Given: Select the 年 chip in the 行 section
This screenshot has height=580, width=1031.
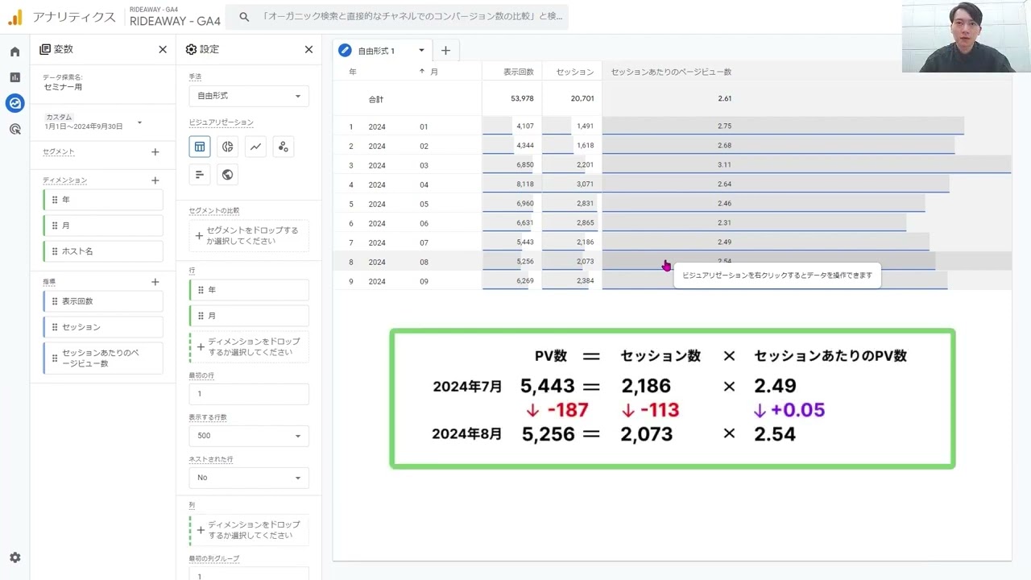Looking at the screenshot, I should 249,290.
